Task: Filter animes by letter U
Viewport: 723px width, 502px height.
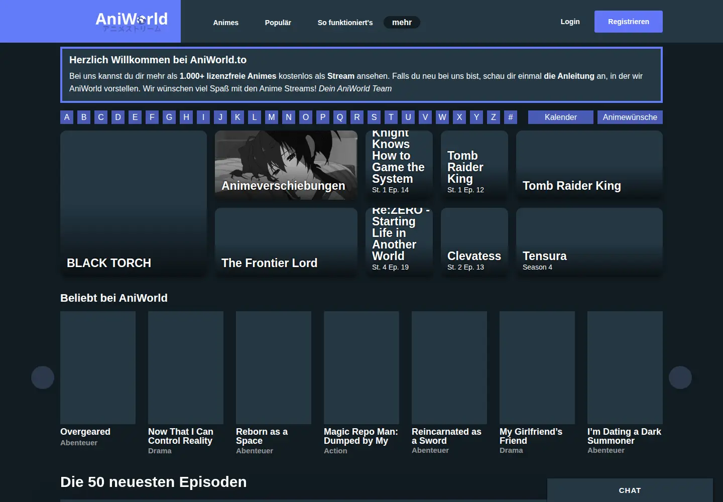Action: (408, 117)
